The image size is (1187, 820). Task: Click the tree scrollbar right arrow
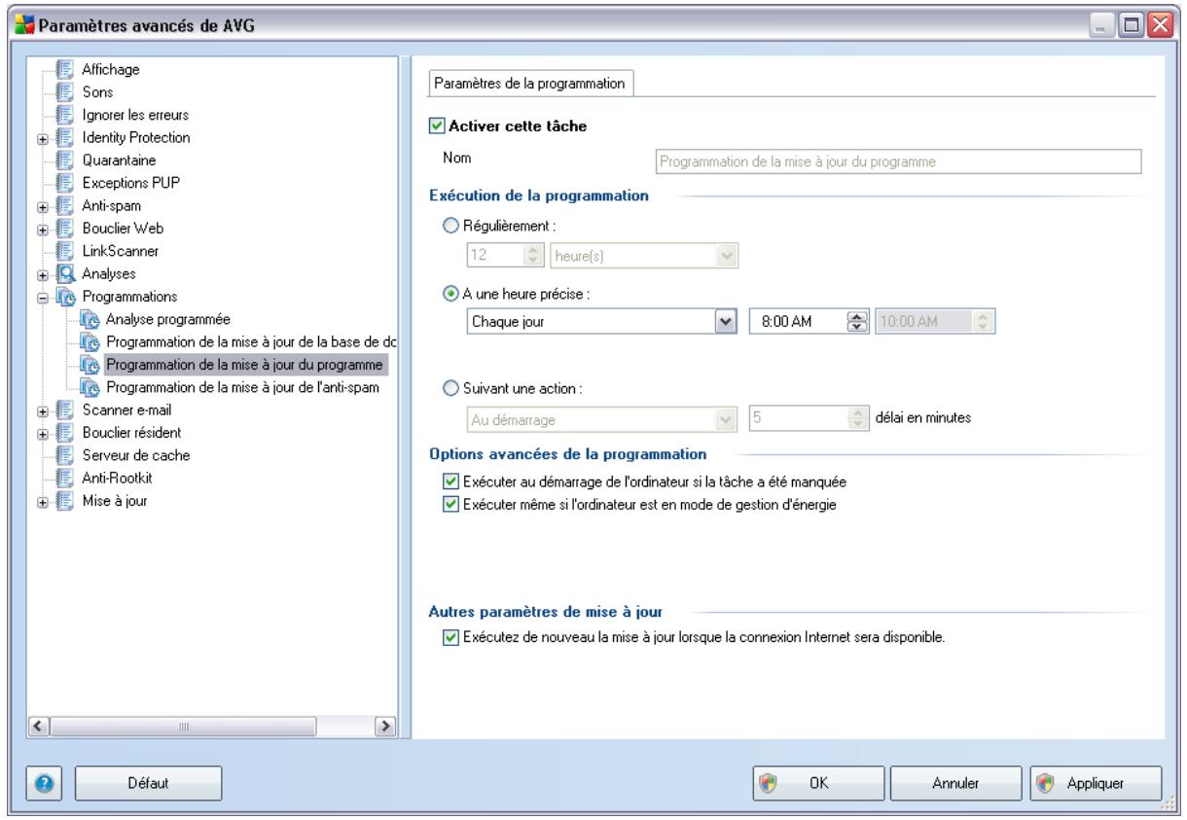[x=385, y=726]
